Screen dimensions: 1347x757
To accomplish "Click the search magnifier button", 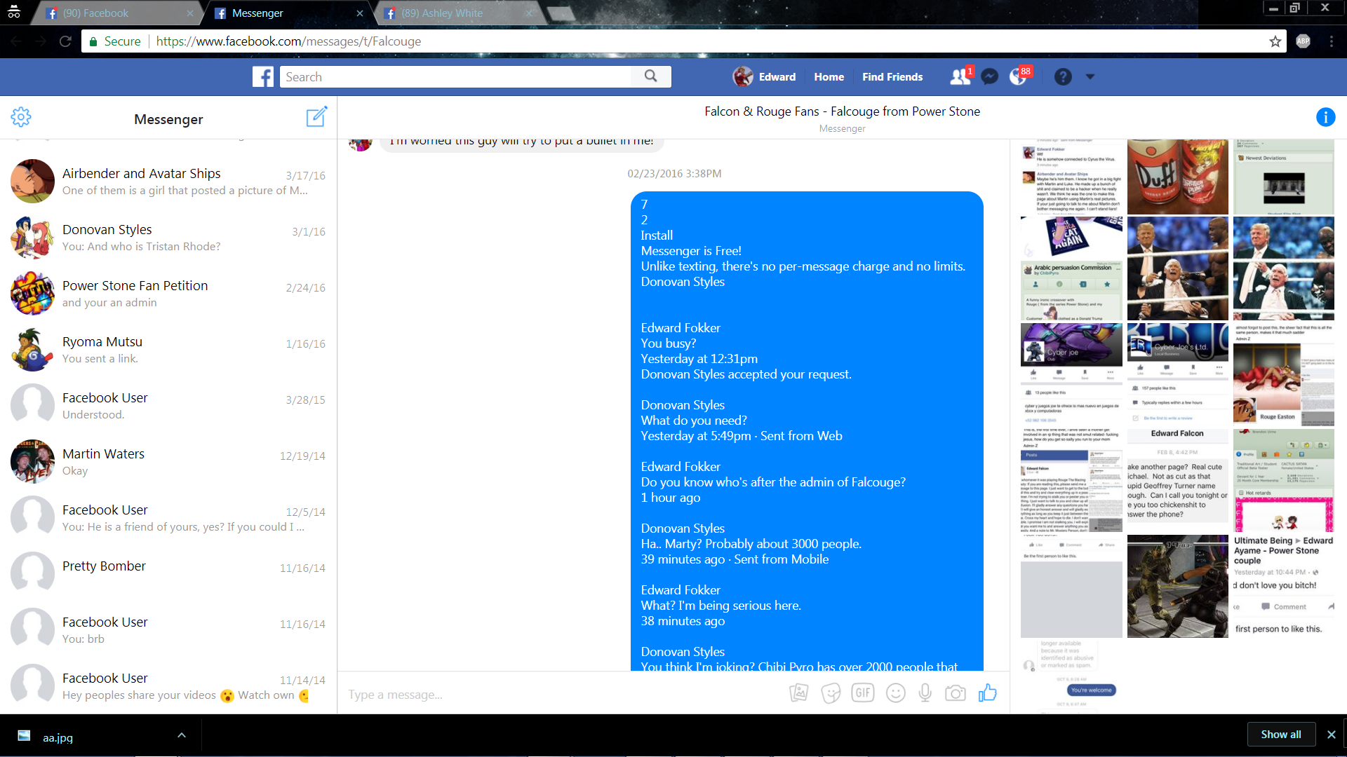I will (650, 76).
